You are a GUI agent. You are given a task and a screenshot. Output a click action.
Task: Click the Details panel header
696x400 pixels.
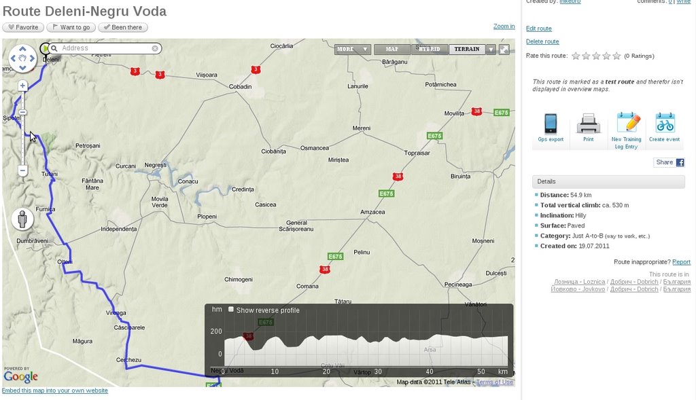608,181
